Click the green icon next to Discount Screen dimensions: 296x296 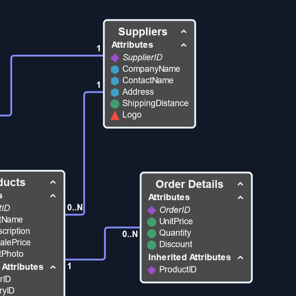tap(151, 245)
